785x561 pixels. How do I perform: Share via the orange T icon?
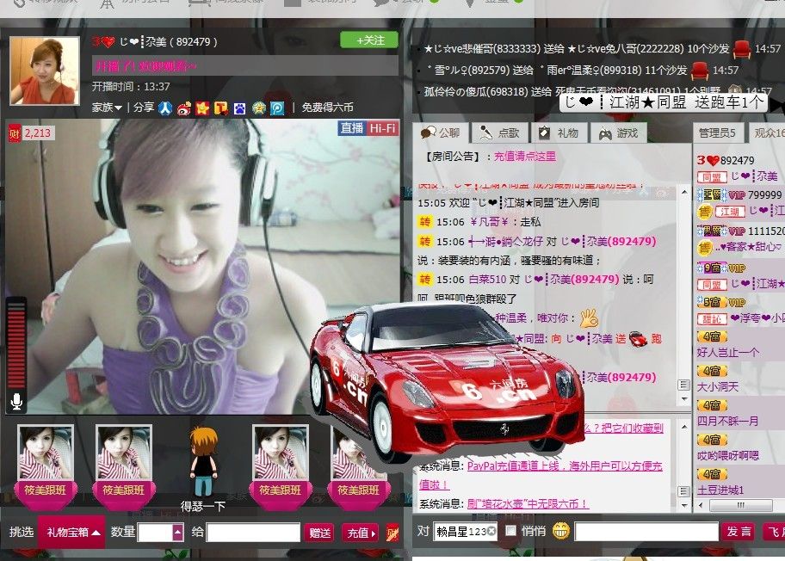click(x=220, y=108)
